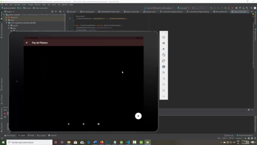Open the Refactor menu

[38, 4]
